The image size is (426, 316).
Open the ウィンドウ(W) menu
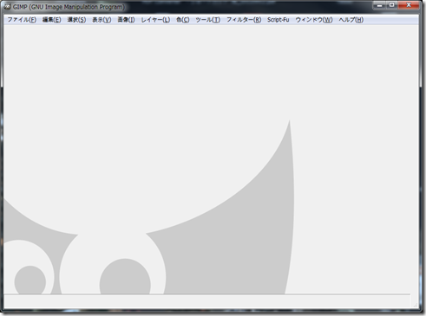[314, 20]
